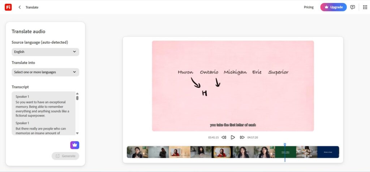Open the apps grid menu

coord(365,7)
